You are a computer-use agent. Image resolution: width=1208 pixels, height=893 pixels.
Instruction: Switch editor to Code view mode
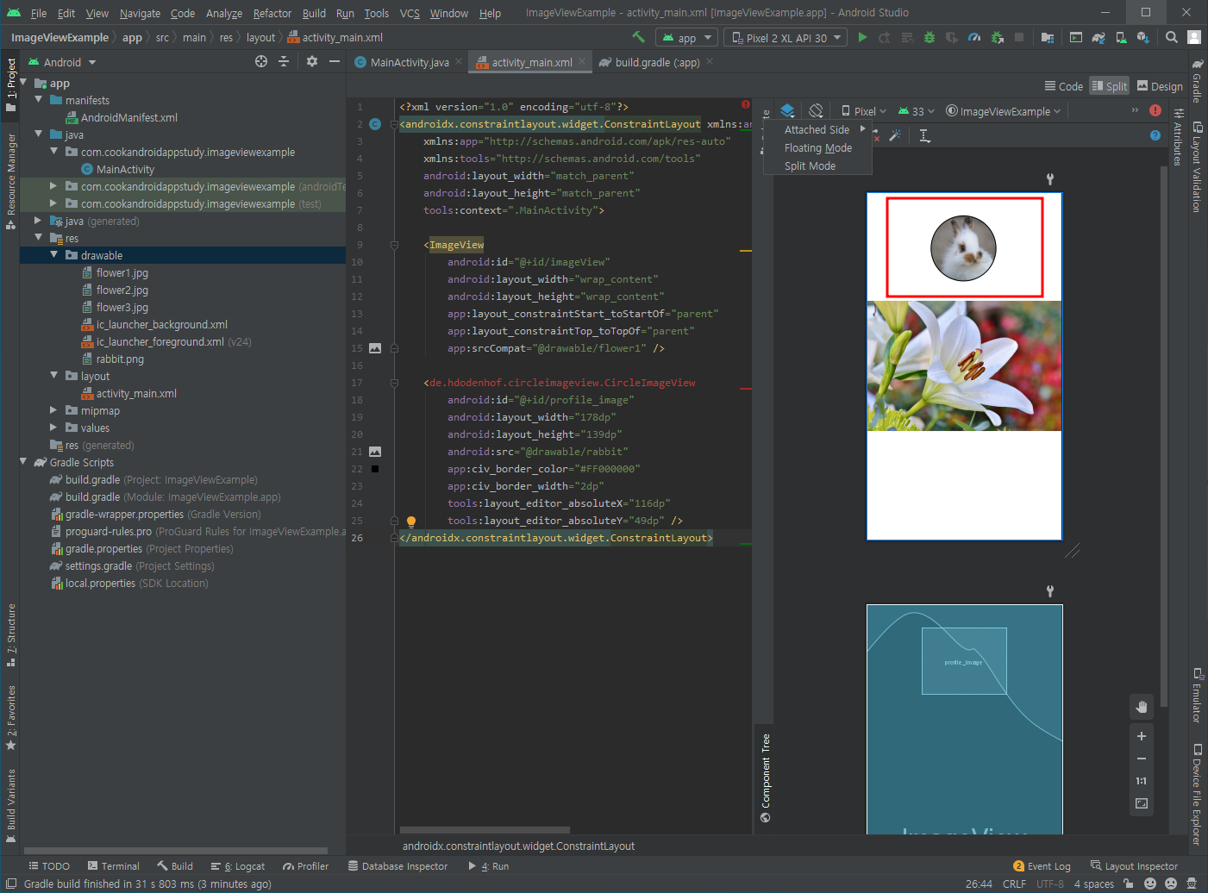1063,86
